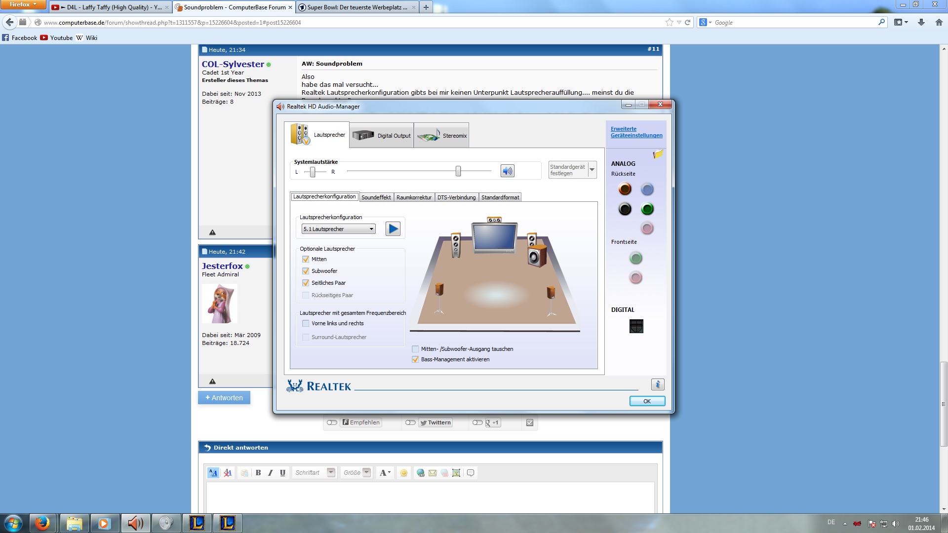Screen dimensions: 948x533
Task: Open the Realtek information button
Action: pos(657,384)
